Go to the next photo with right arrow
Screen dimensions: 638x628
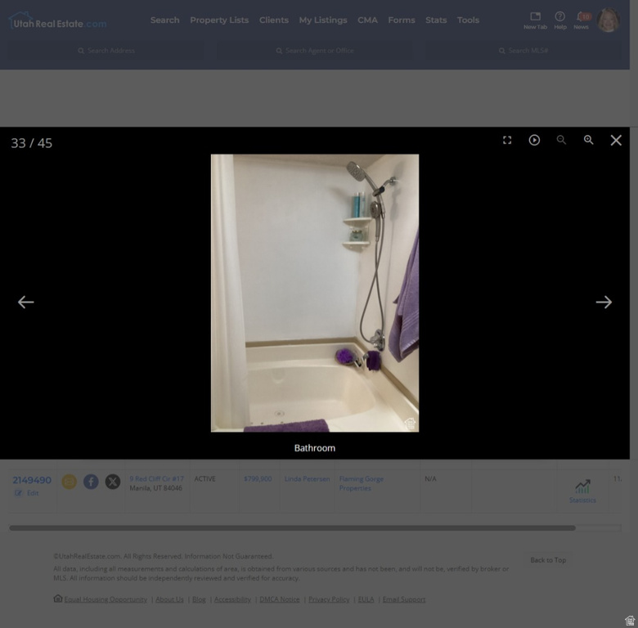click(x=604, y=302)
